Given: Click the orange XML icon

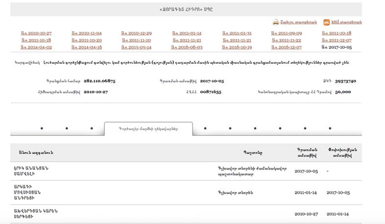Looking at the screenshot, I should click(x=326, y=22).
